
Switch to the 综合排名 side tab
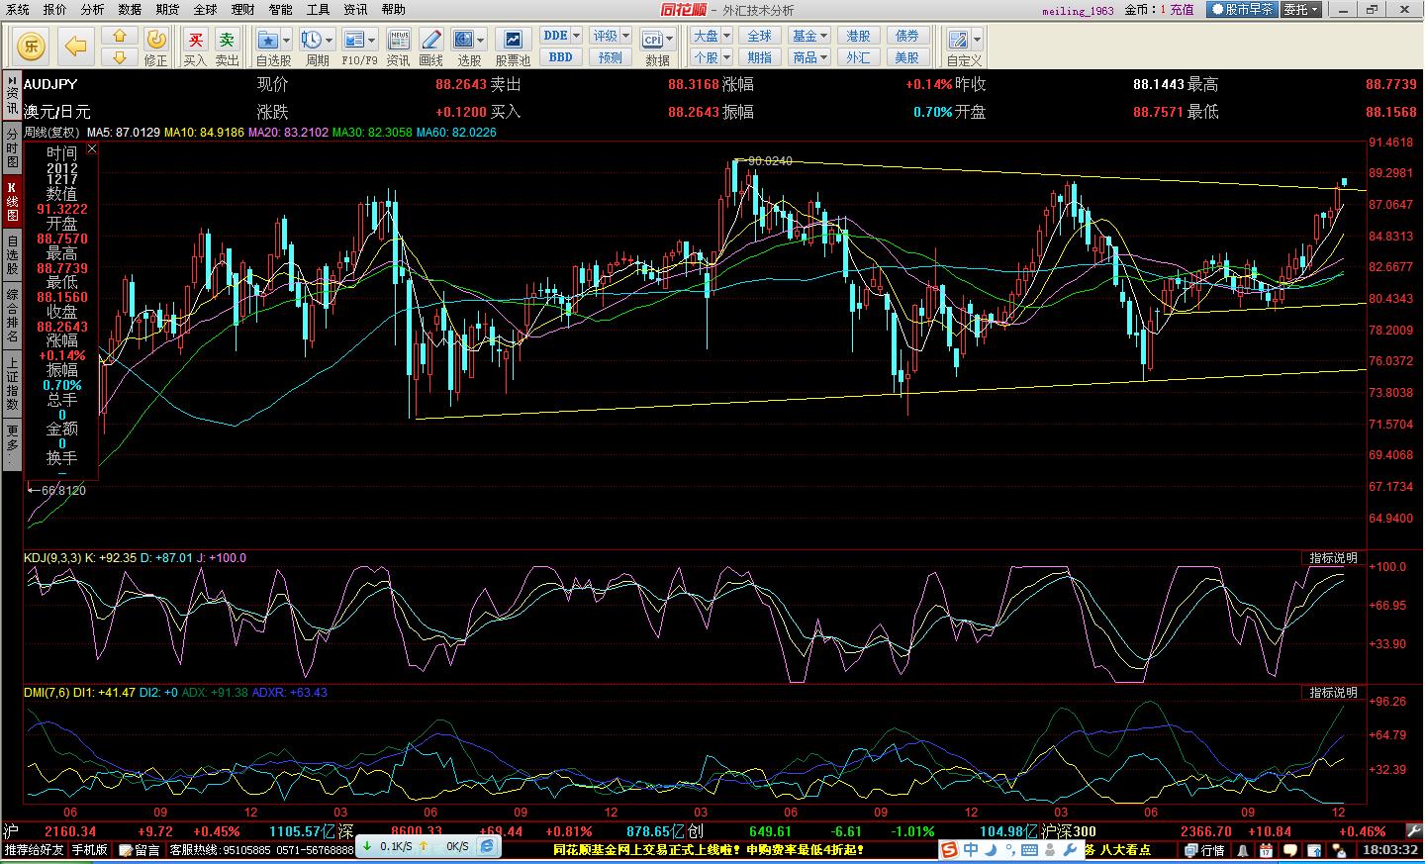click(12, 316)
